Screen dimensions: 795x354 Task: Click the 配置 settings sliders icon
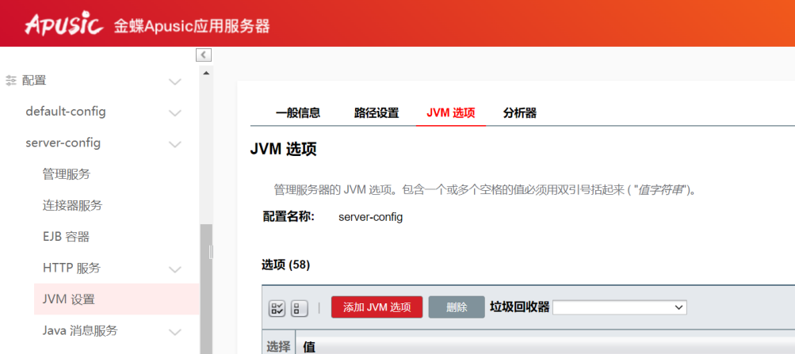click(x=10, y=81)
